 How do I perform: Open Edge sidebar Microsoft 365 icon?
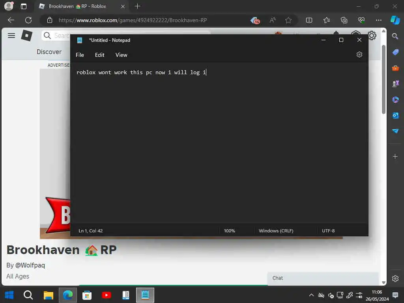coord(395,99)
